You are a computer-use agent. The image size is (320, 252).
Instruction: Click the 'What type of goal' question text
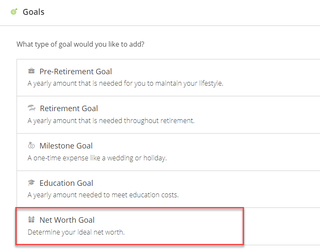point(80,44)
